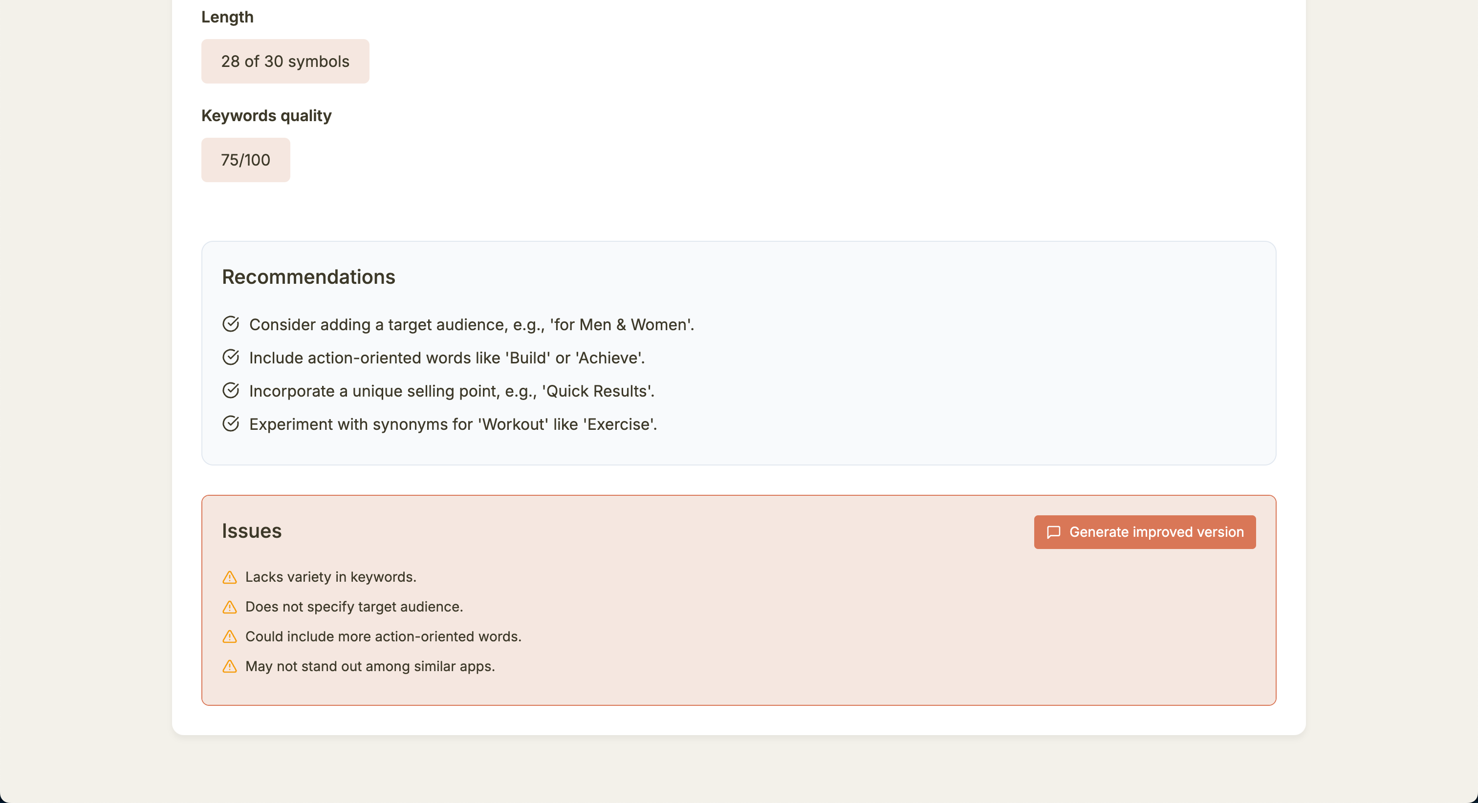Click the 'Keywords quality' label
The image size is (1478, 803).
click(266, 116)
